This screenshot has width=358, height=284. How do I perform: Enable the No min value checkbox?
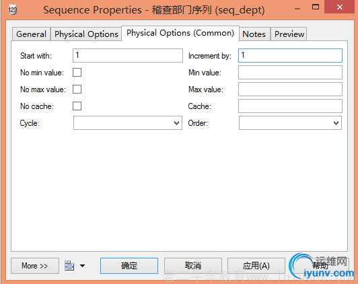click(x=77, y=73)
